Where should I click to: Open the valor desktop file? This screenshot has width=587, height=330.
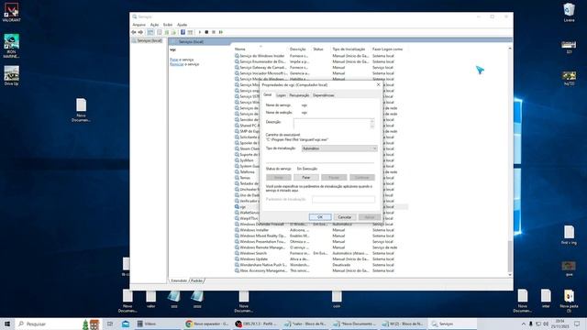pyautogui.click(x=150, y=299)
